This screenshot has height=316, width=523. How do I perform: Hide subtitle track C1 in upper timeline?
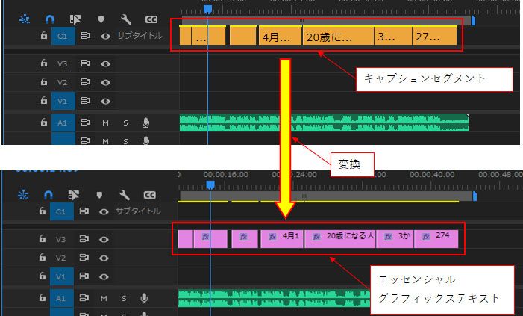pyautogui.click(x=105, y=36)
